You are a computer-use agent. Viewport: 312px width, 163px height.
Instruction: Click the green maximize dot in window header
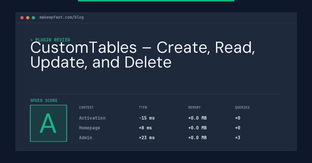(x=33, y=18)
